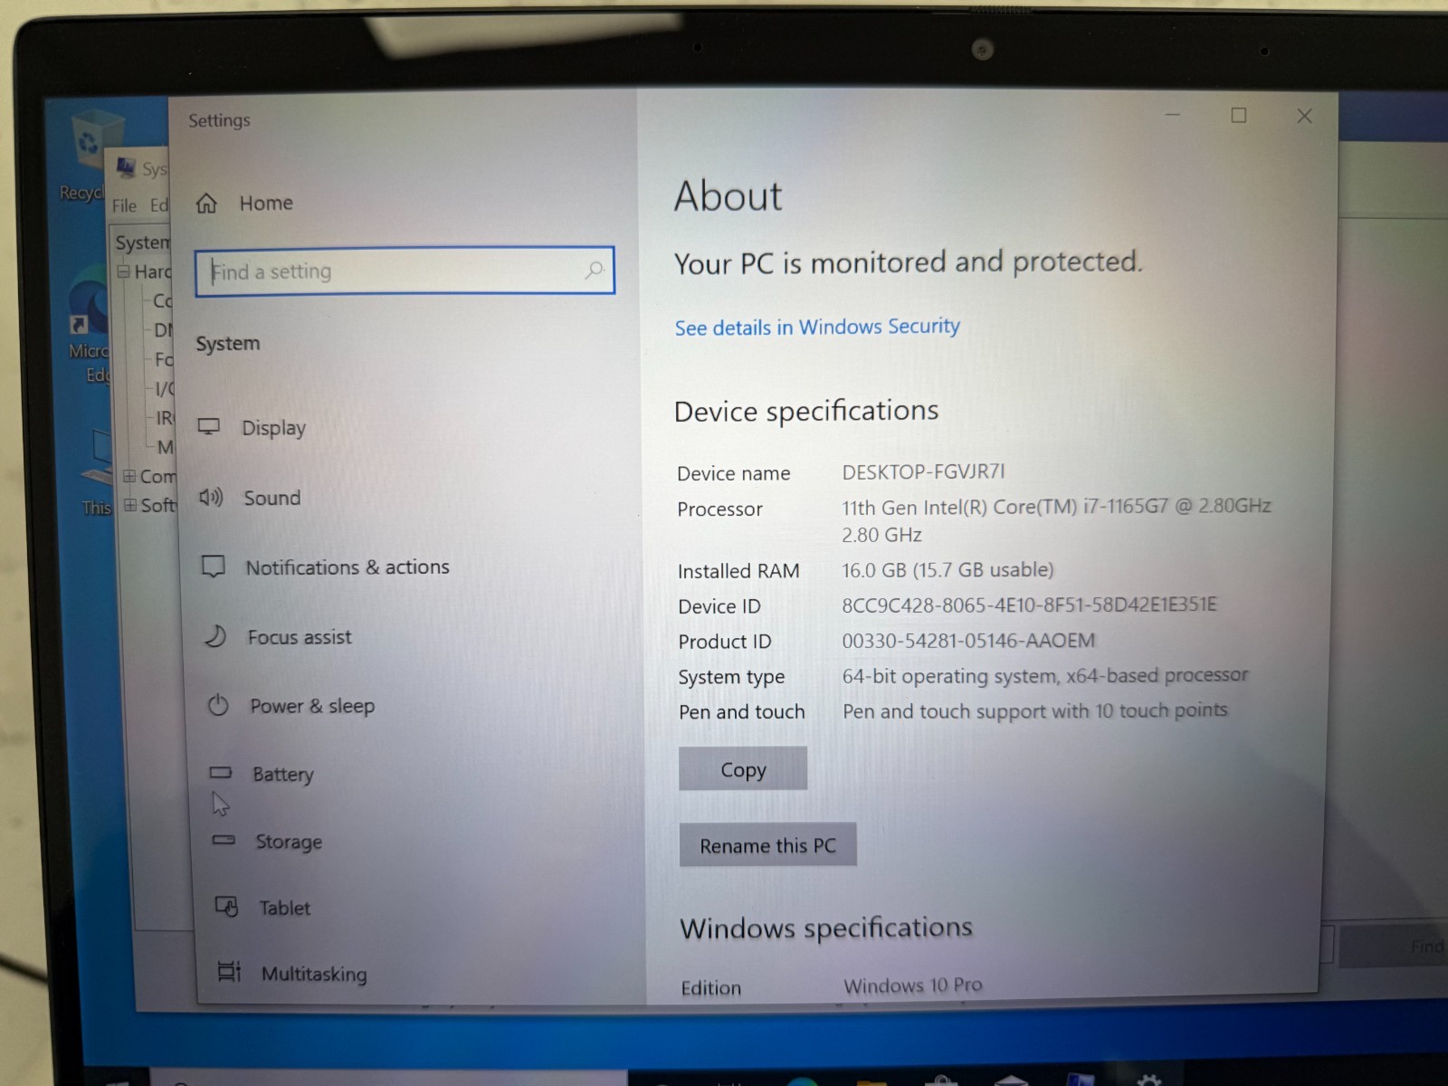Open Sound settings from the sidebar
Viewport: 1448px width, 1086px height.
click(x=250, y=498)
